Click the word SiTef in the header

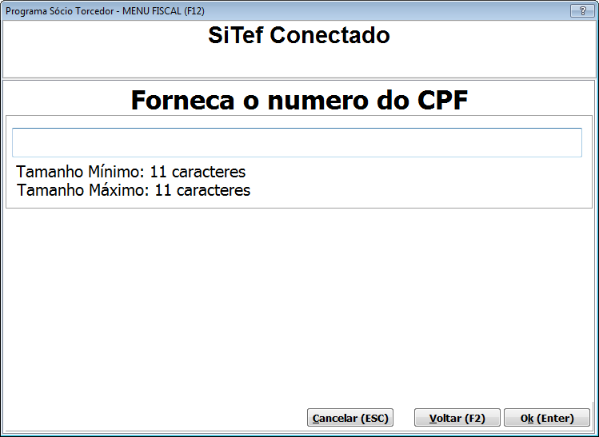[x=236, y=35]
